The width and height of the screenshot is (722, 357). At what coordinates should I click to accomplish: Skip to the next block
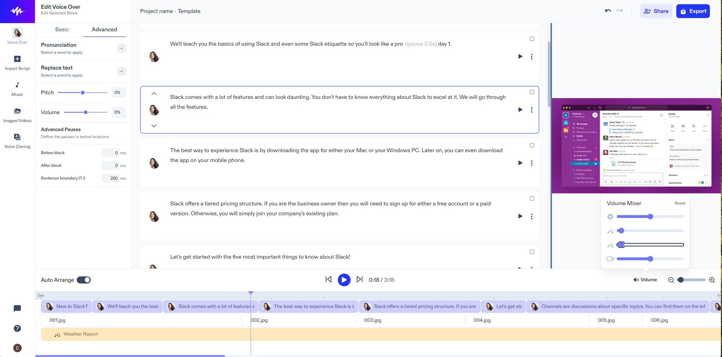pos(359,280)
